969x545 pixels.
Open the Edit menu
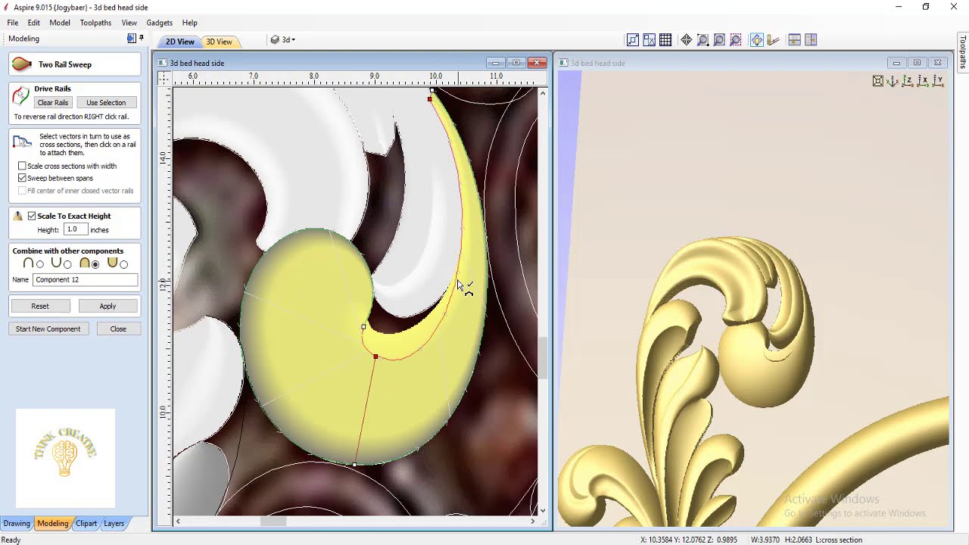(x=34, y=23)
